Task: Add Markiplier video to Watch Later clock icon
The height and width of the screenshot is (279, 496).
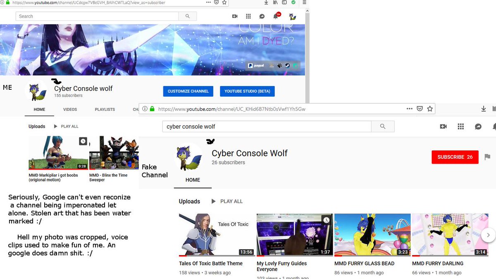Action: (83, 141)
